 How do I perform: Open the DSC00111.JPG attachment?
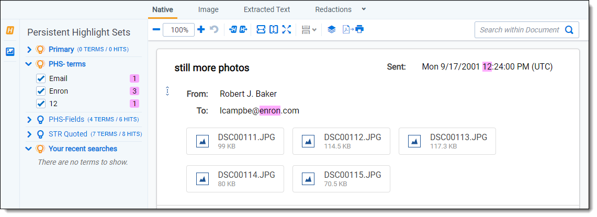[235, 141]
